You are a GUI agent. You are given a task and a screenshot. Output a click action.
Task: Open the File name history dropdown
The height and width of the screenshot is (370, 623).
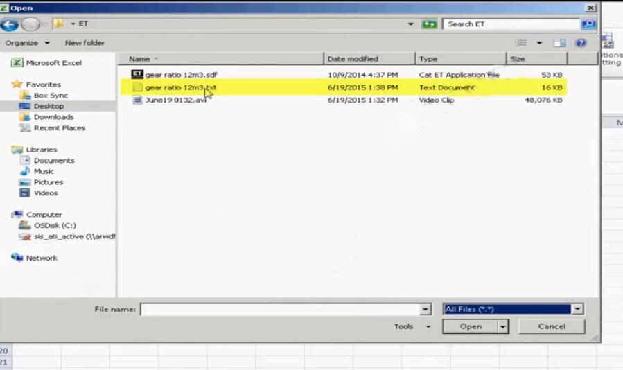tap(425, 309)
